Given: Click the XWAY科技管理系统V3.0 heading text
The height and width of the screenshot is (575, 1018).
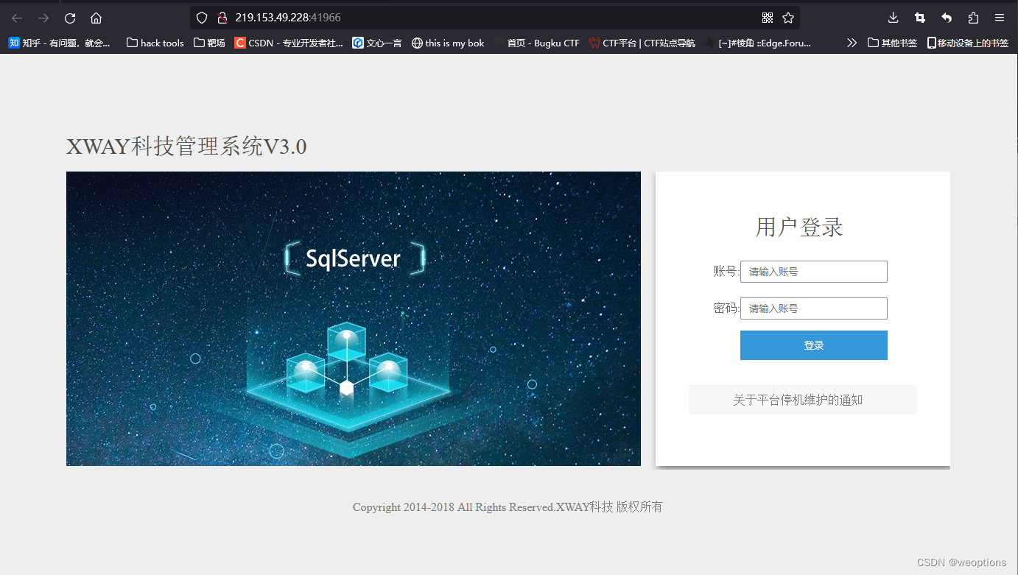Looking at the screenshot, I should click(186, 147).
